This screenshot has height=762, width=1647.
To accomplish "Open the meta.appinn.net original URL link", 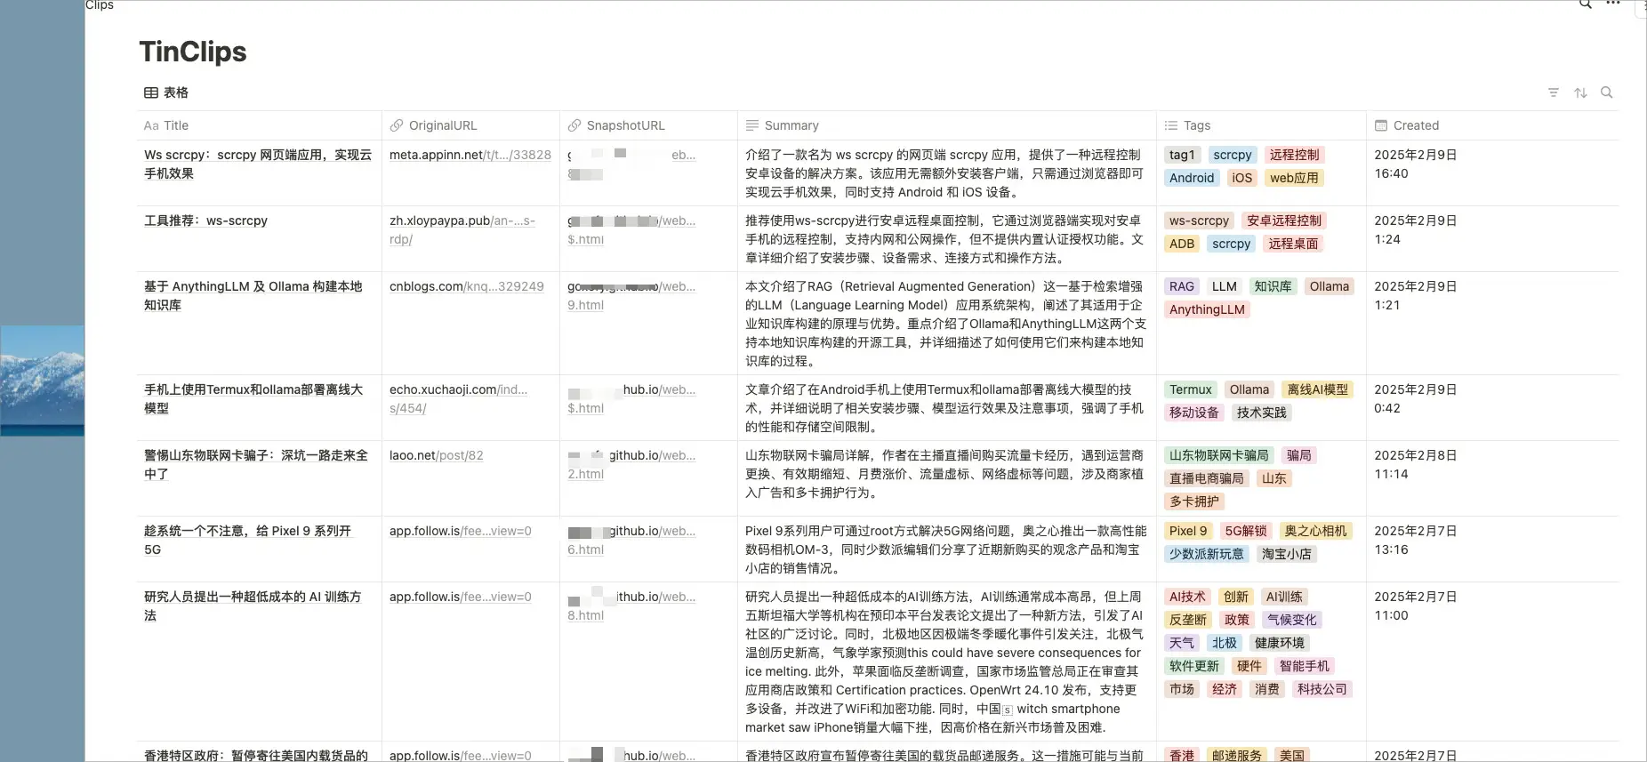I will pyautogui.click(x=470, y=155).
